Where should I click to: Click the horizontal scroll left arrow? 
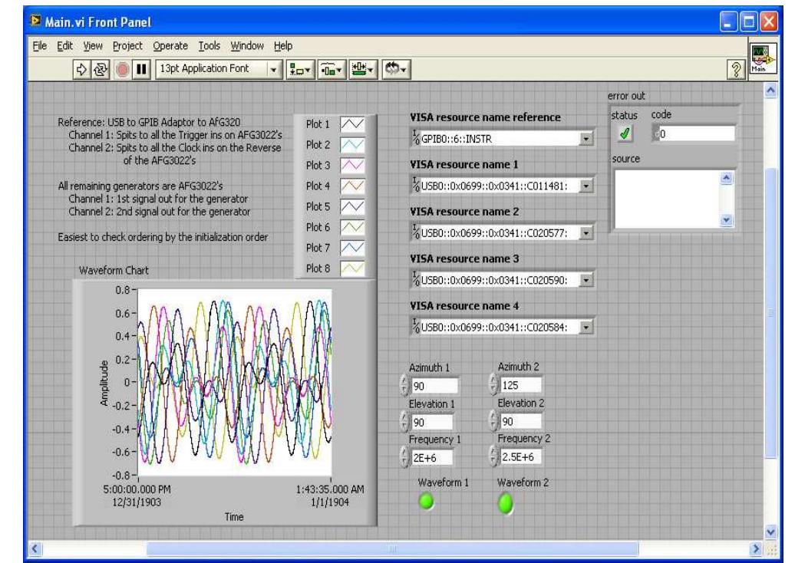35,549
